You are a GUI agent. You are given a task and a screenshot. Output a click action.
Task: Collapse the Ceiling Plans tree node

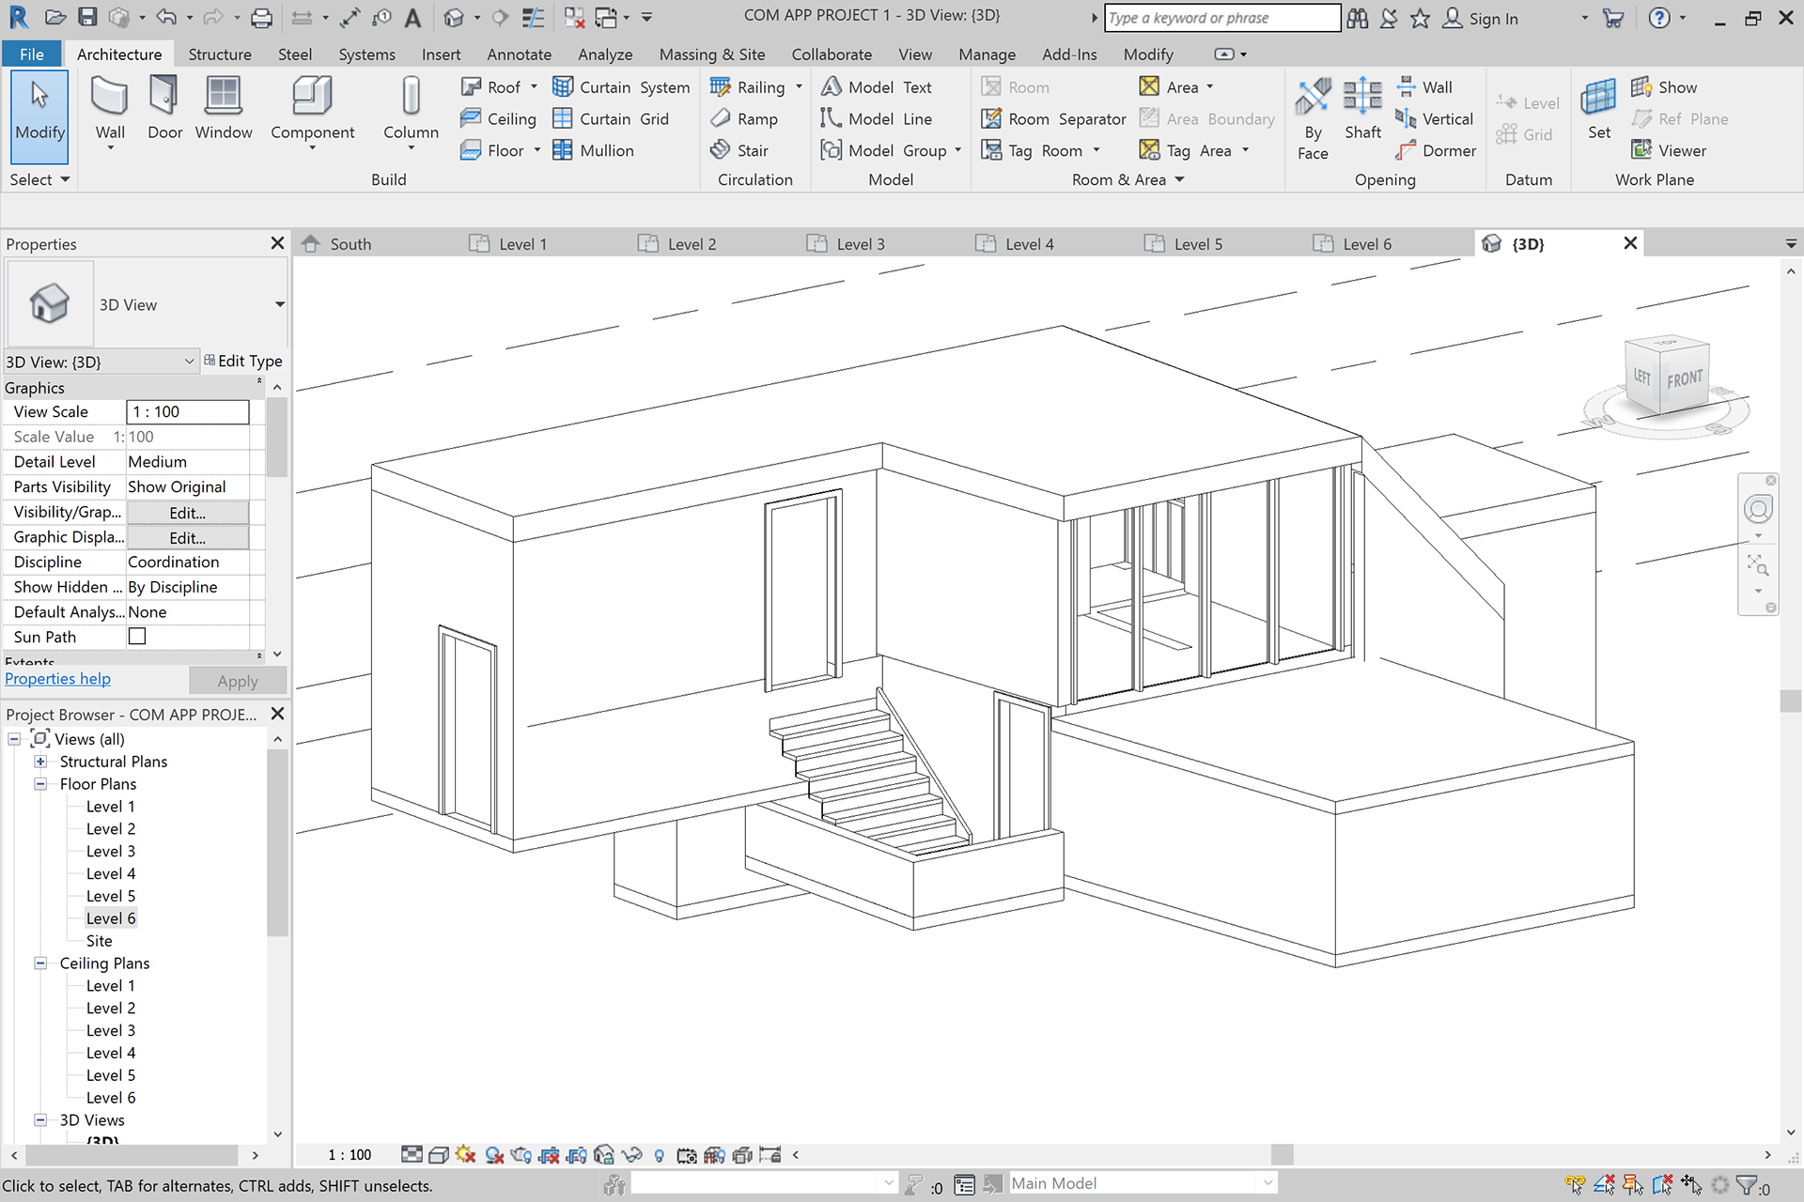coord(40,963)
